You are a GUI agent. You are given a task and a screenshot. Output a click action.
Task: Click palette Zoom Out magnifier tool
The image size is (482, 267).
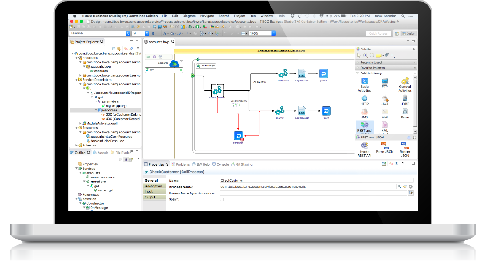(x=372, y=56)
